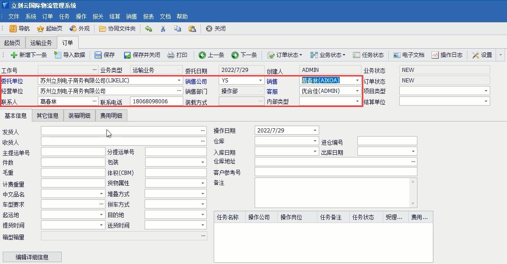Open the 销售公司 YS dropdown

pos(261,81)
